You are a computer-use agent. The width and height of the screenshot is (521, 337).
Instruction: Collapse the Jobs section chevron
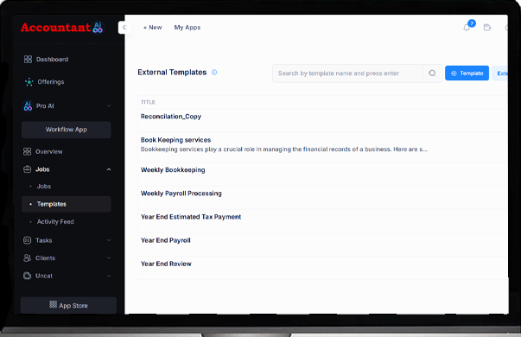109,169
